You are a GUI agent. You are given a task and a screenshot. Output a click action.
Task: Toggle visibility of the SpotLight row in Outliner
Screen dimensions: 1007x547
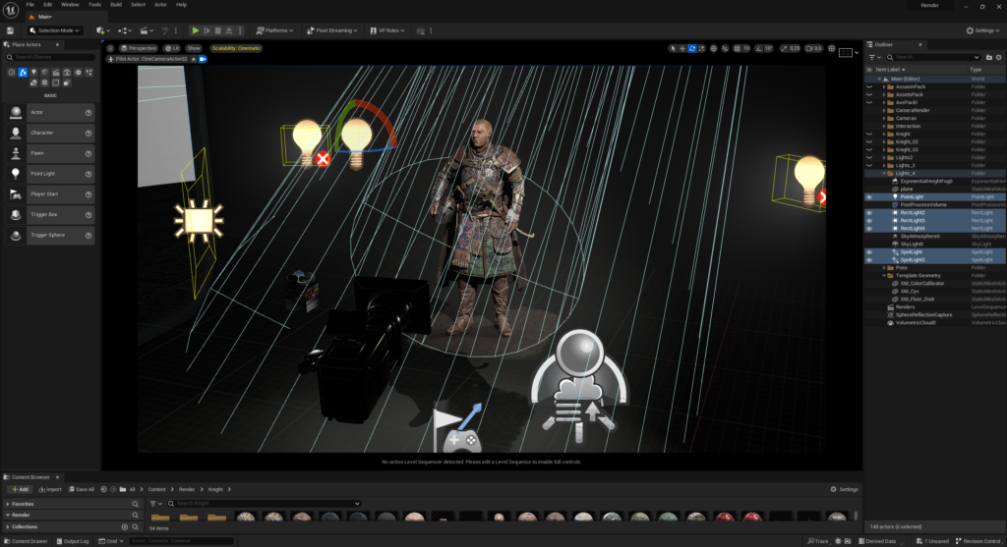869,252
